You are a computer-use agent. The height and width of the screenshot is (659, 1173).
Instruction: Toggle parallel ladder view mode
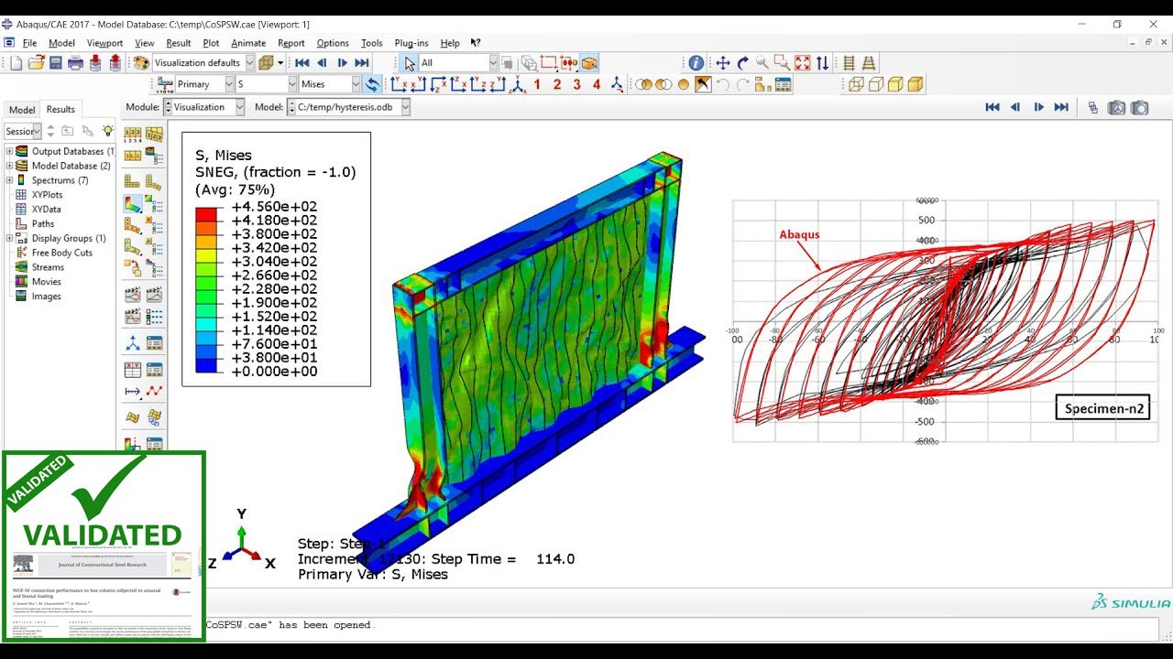tap(849, 63)
